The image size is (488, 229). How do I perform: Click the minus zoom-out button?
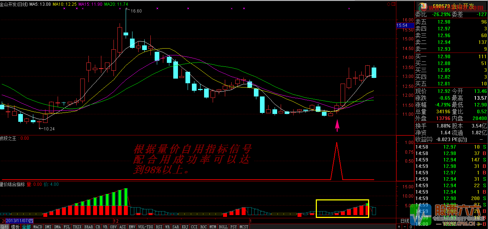pyautogui.click(x=405, y=226)
